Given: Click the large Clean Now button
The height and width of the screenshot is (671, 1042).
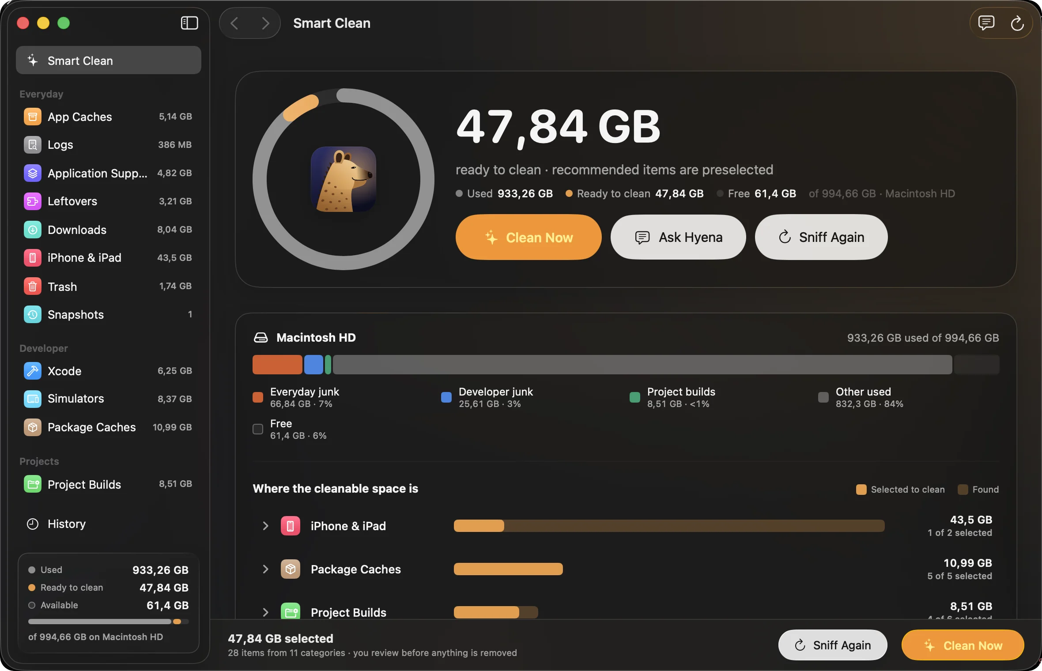Looking at the screenshot, I should tap(529, 237).
